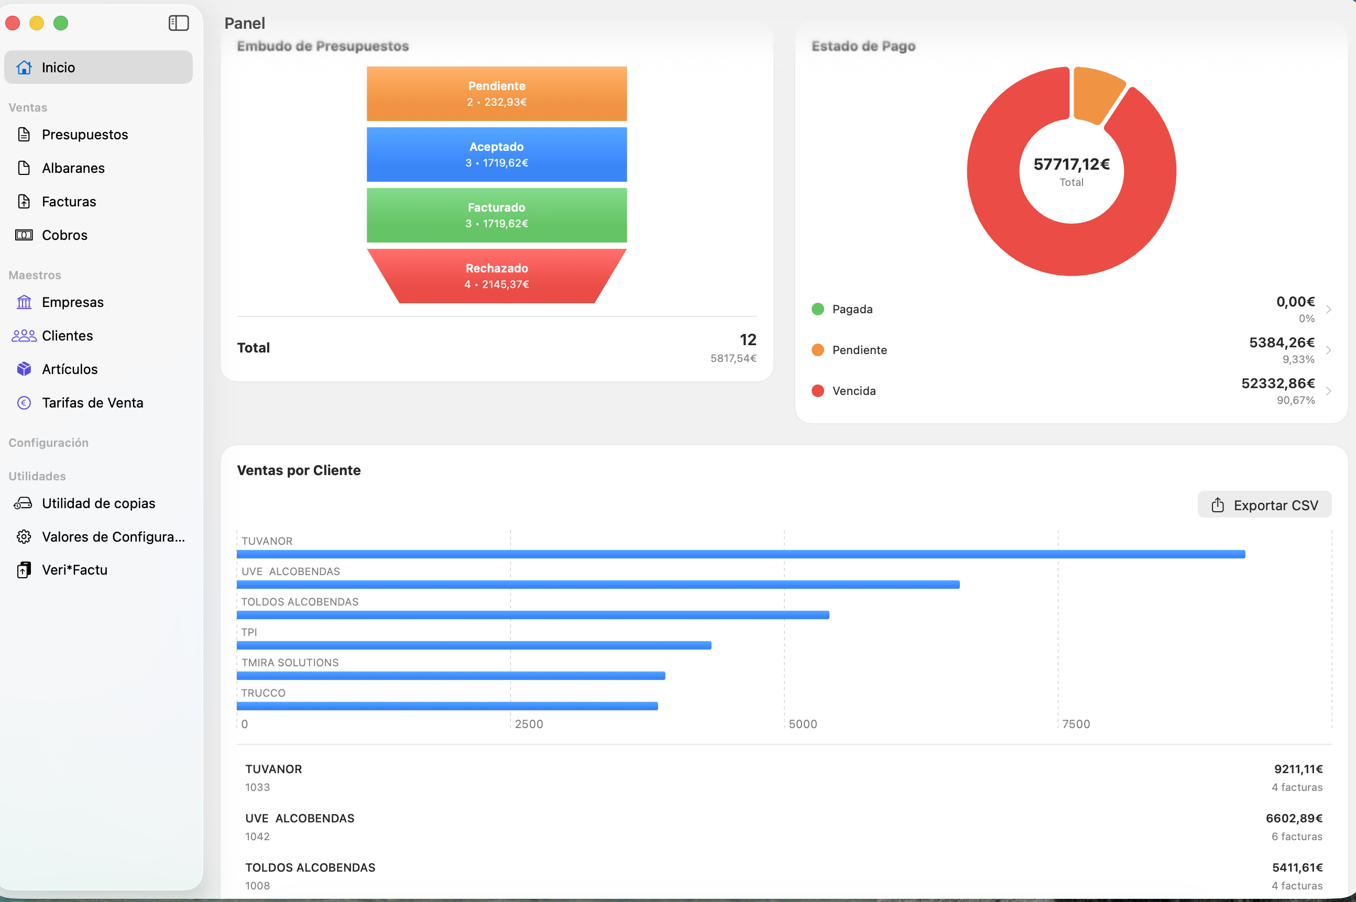Viewport: 1356px width, 902px height.
Task: Click the Artículos cube icon
Action: 24,369
